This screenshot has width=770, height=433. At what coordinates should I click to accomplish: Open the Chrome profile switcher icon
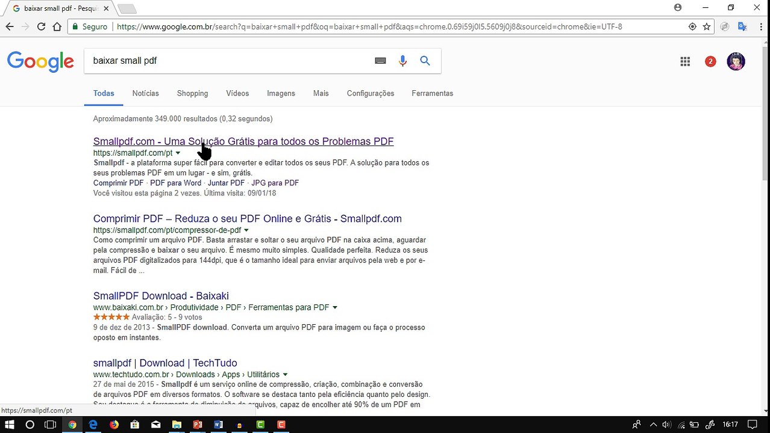coord(678,8)
